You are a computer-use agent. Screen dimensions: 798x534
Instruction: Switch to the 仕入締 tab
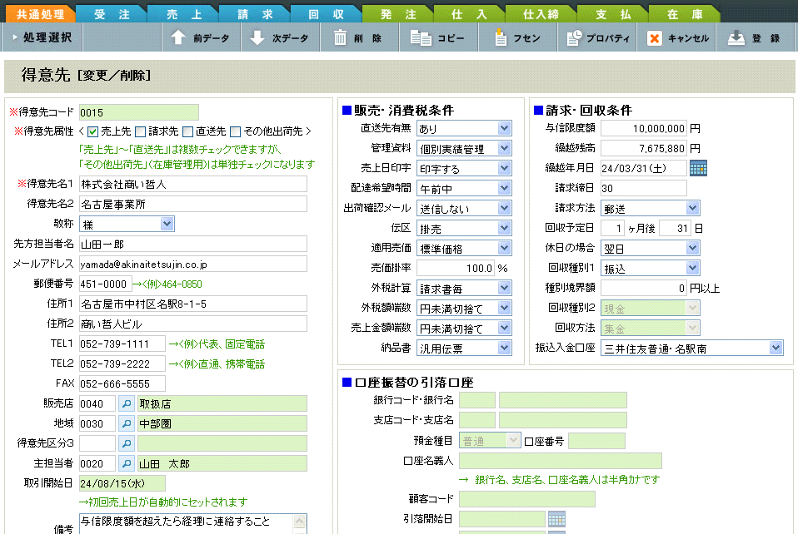tap(541, 13)
